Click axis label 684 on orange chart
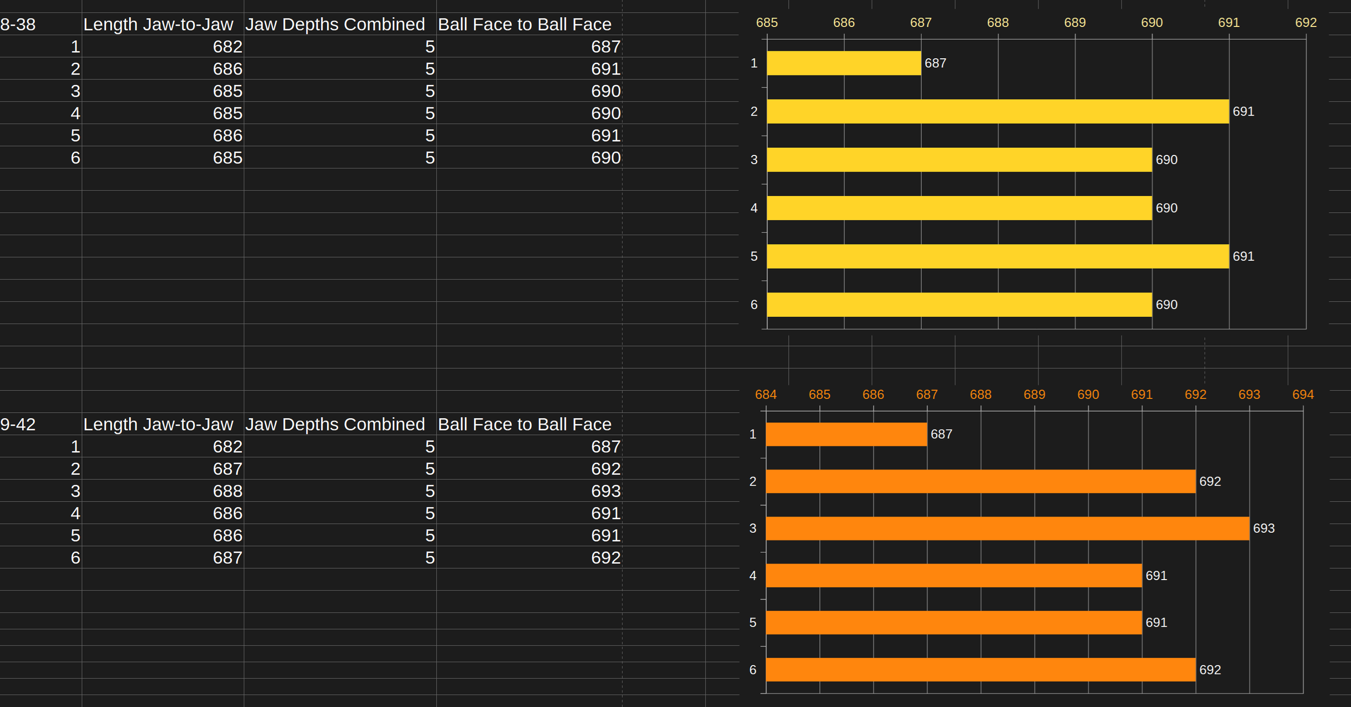1351x707 pixels. [765, 395]
